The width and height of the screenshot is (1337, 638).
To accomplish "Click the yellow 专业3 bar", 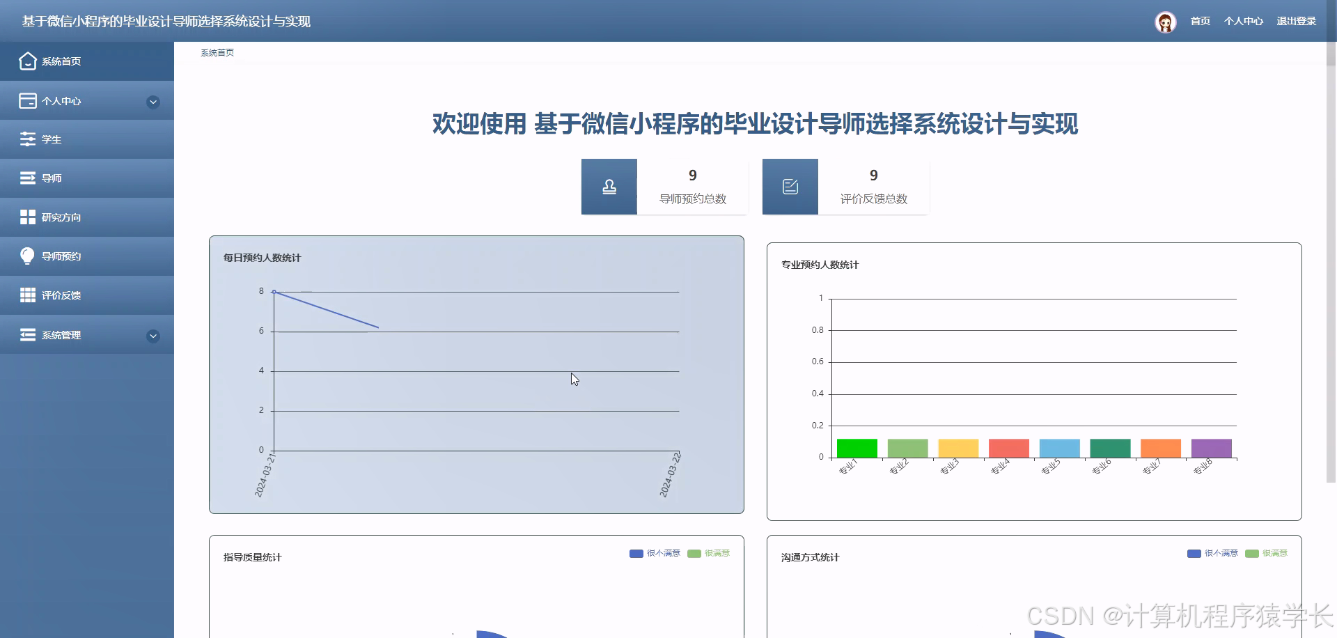I will coord(958,448).
